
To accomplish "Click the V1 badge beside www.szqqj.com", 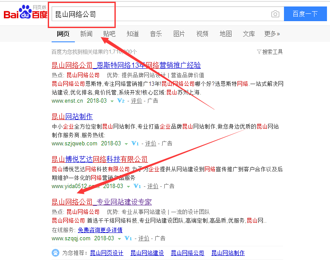I will (128, 238).
